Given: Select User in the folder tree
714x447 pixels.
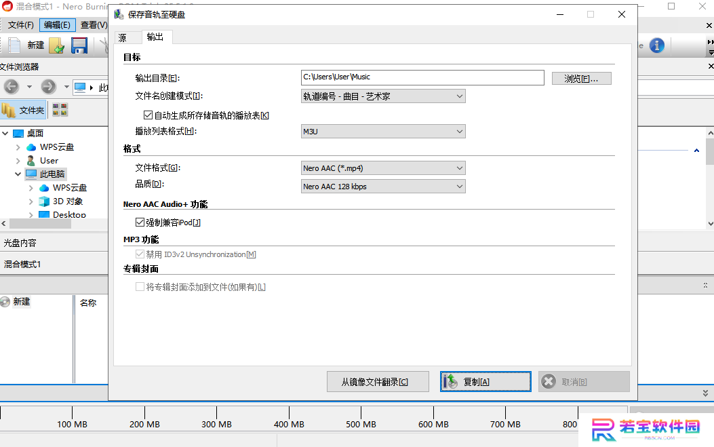Looking at the screenshot, I should click(x=49, y=161).
